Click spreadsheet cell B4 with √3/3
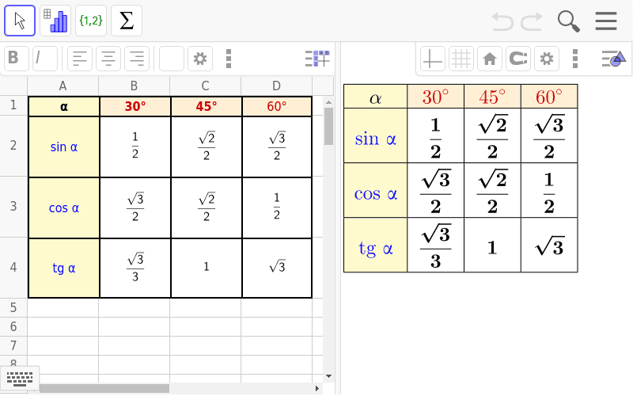The width and height of the screenshot is (633, 396). 135,268
